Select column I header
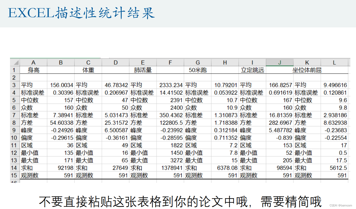The image size is (356, 209). (x=252, y=63)
